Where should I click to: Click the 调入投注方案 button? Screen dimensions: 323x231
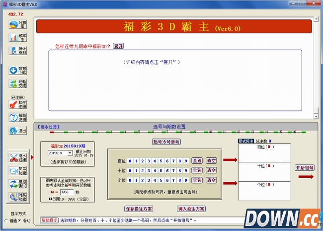(x=191, y=209)
